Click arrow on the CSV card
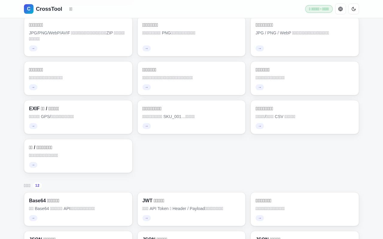383x239 pixels. [260, 126]
